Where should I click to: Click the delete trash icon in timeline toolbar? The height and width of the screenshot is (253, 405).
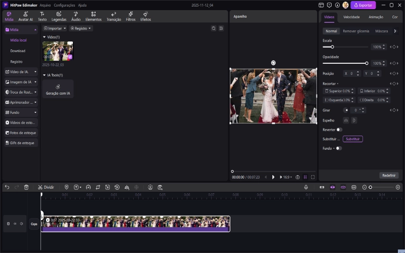pyautogui.click(x=26, y=187)
